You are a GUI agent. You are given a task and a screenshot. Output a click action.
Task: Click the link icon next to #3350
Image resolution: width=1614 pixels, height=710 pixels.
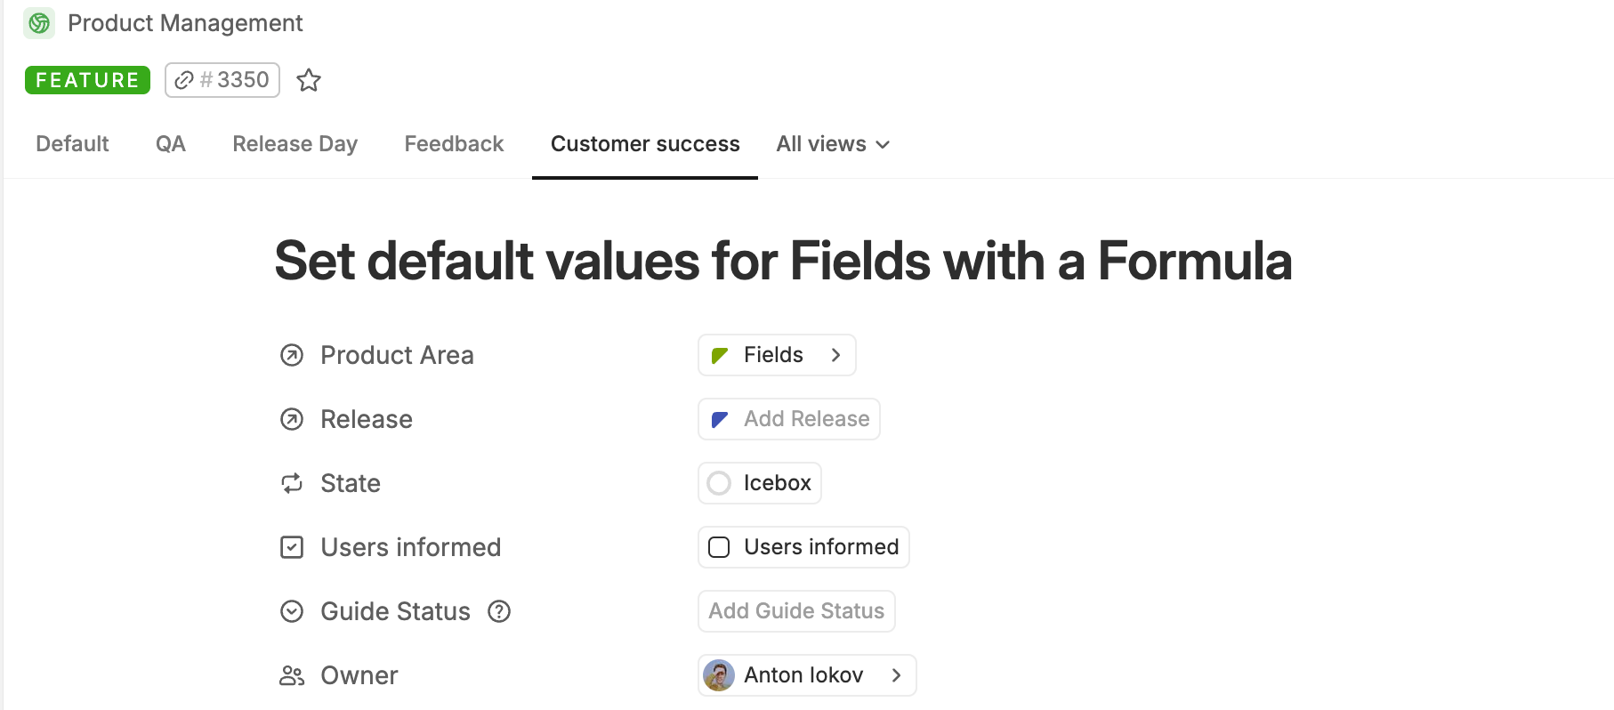click(184, 80)
